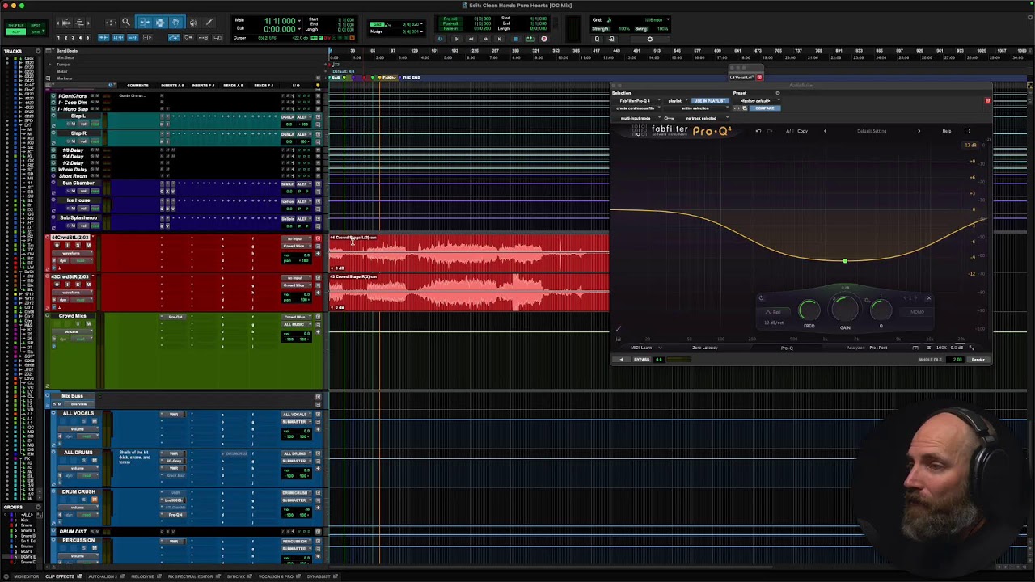Select the Pencil tool
This screenshot has height=582, width=1035.
(209, 23)
